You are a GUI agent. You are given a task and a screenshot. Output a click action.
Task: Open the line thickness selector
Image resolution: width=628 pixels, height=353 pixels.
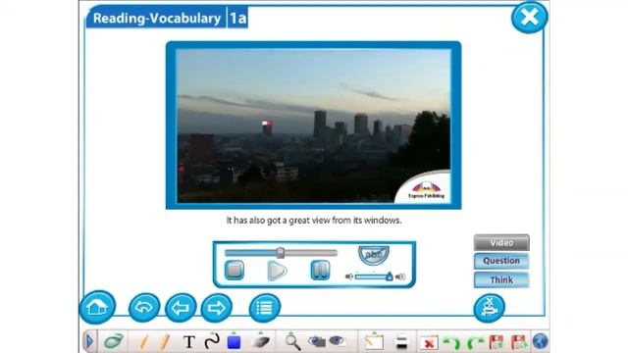click(x=401, y=342)
